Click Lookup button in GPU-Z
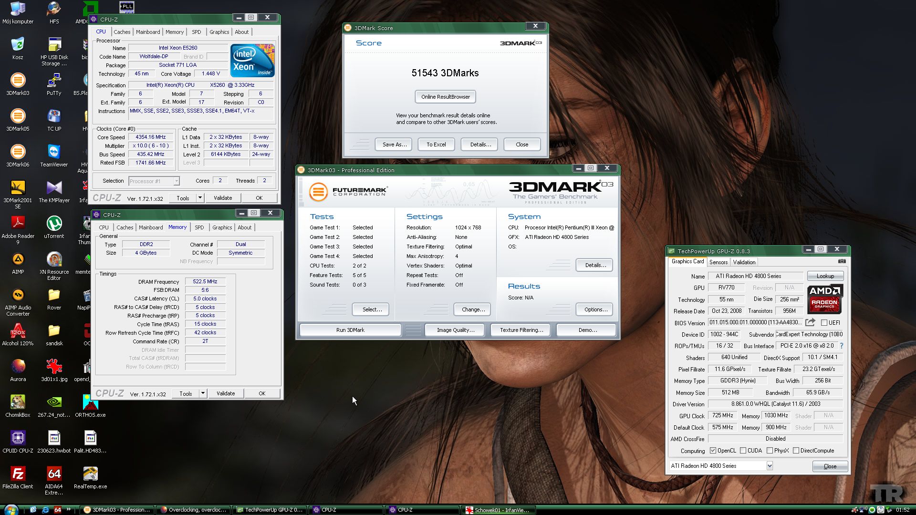Viewport: 916px width, 515px height. pos(825,276)
